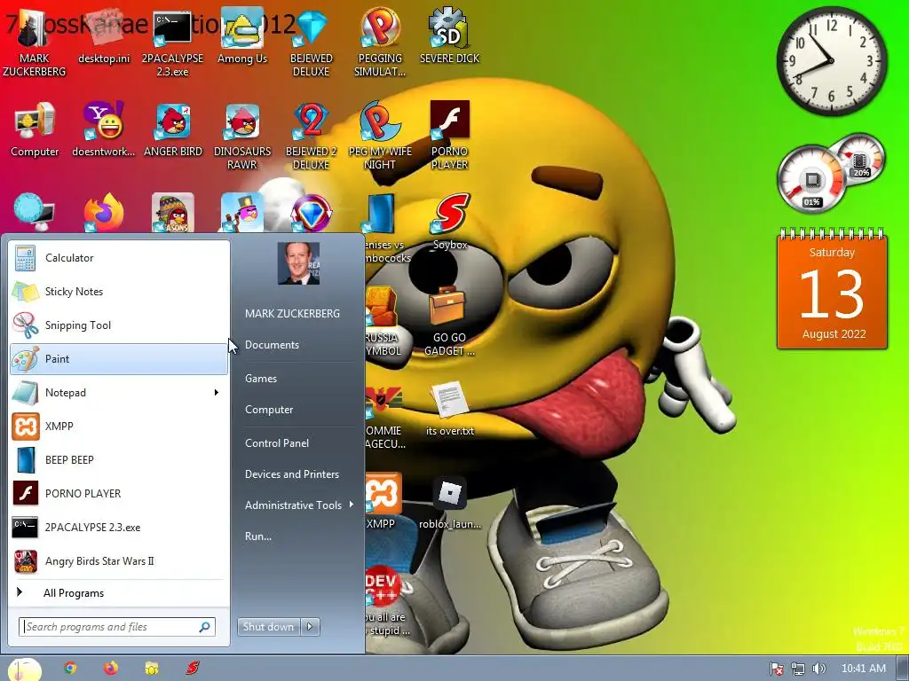Open Chrome from the taskbar
Screen dimensions: 909x681
[x=70, y=669]
